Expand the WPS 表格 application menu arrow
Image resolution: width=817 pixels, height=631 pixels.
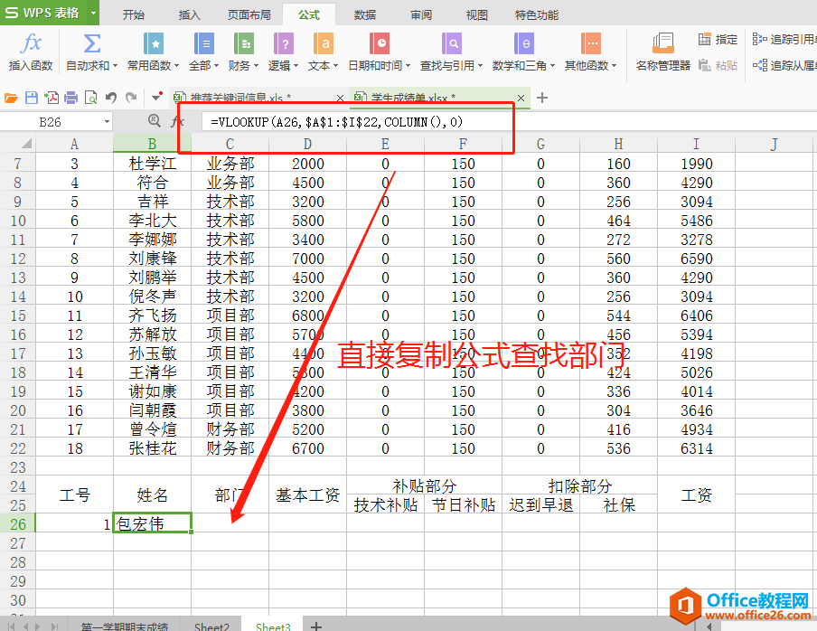[x=93, y=13]
